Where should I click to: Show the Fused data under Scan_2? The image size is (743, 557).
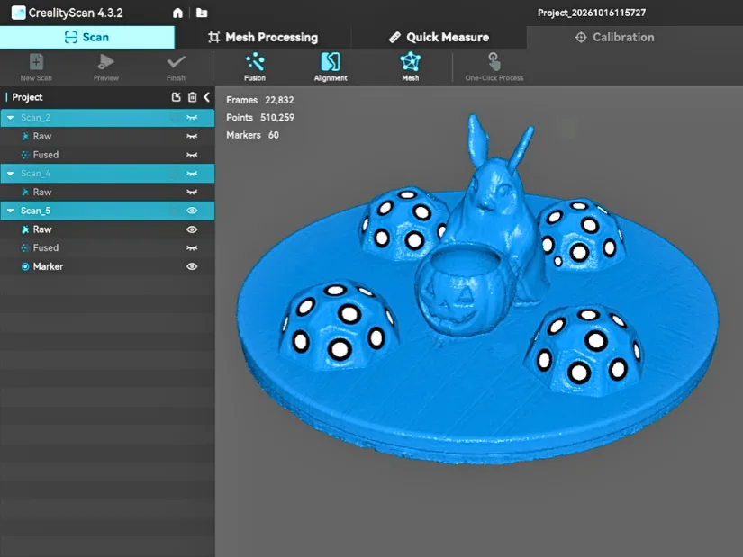tap(192, 155)
